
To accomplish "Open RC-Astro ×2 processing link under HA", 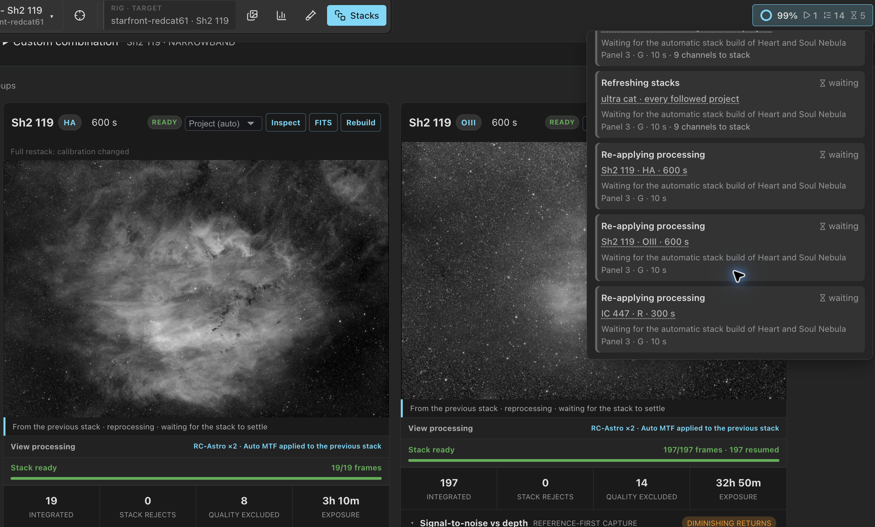I will click(287, 446).
